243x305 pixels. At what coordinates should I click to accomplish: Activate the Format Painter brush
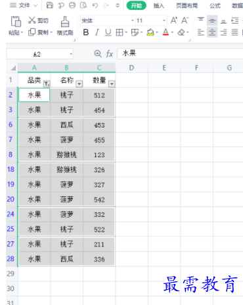click(65, 22)
